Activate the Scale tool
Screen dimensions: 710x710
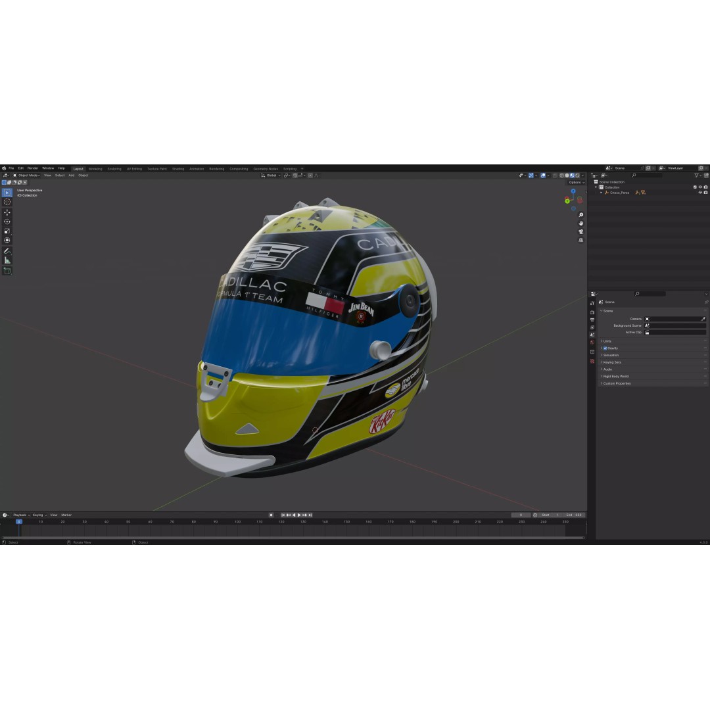[x=7, y=231]
